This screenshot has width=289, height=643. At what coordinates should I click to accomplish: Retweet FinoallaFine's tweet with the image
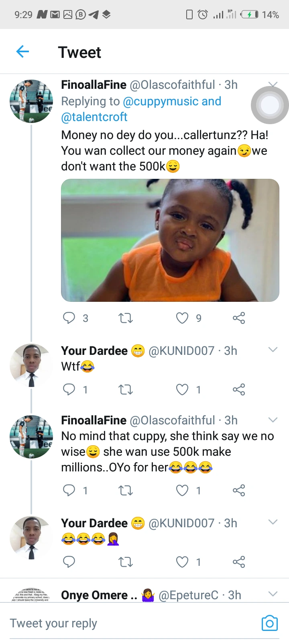click(x=126, y=318)
